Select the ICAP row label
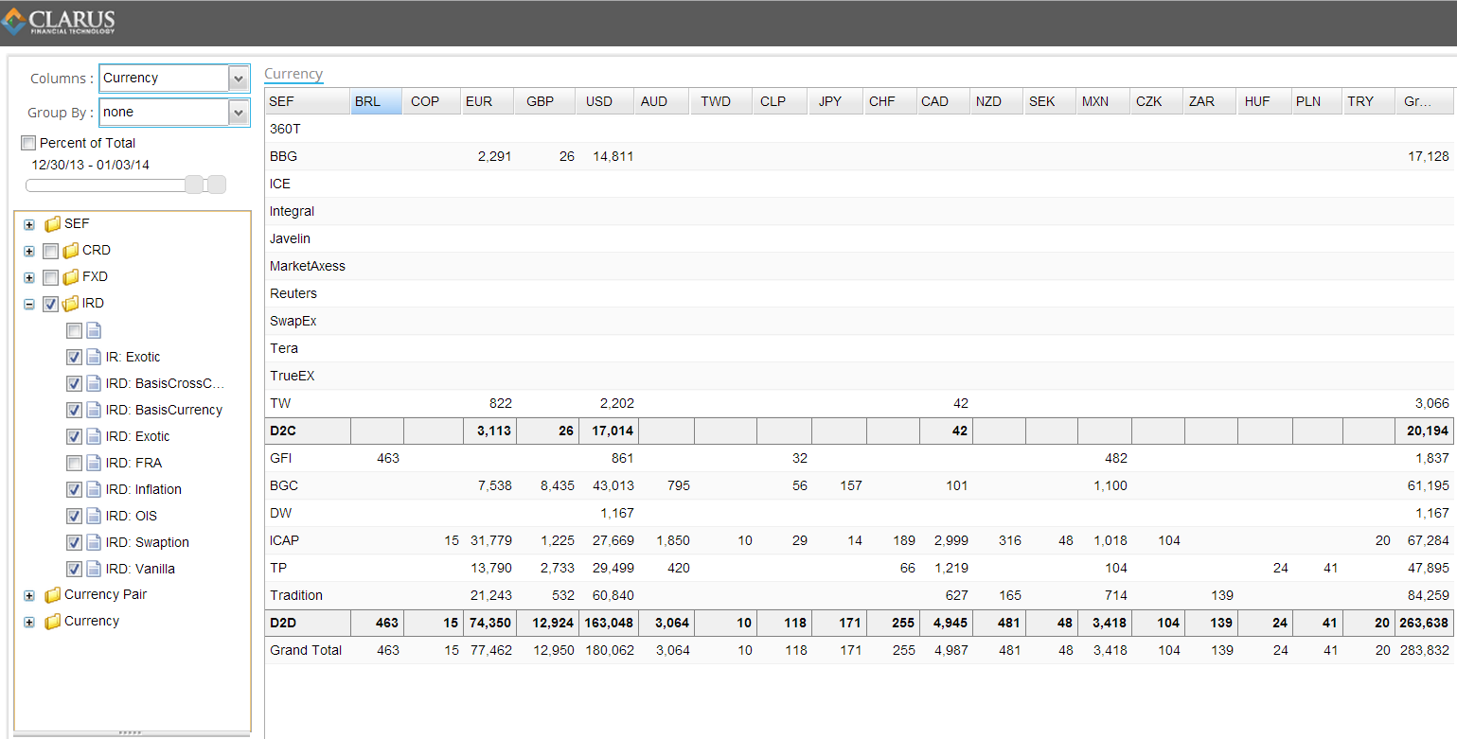Screen dimensions: 1457x739 (x=285, y=540)
